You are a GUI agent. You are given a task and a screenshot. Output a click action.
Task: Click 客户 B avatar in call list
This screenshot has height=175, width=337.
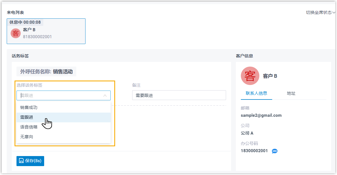(16, 33)
